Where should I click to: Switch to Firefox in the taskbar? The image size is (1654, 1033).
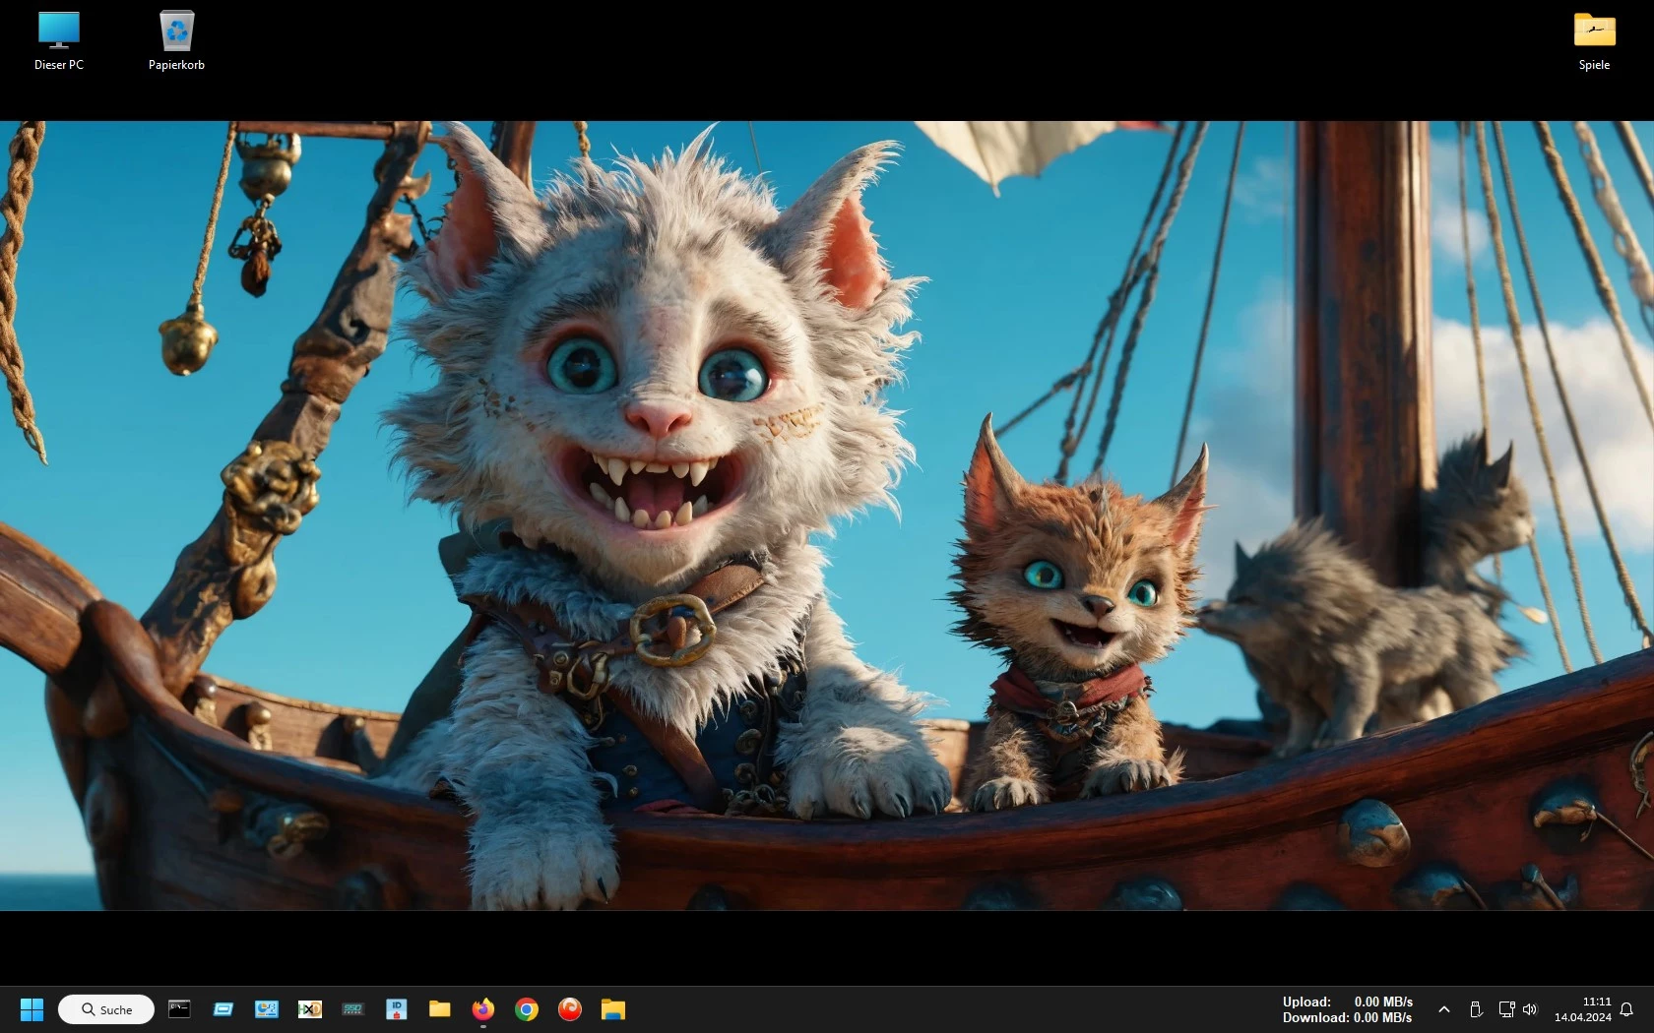click(x=483, y=1008)
